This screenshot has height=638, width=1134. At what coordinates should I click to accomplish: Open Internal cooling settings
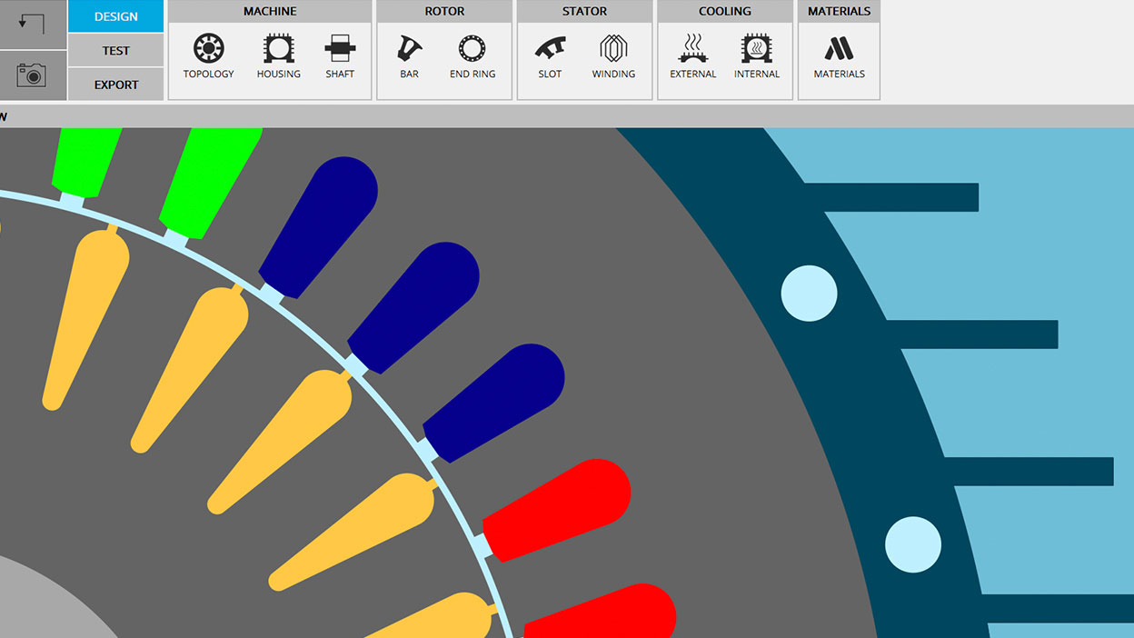click(757, 56)
